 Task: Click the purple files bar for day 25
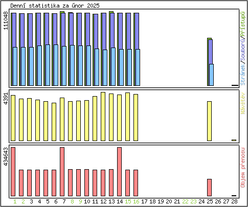(x=211, y=52)
